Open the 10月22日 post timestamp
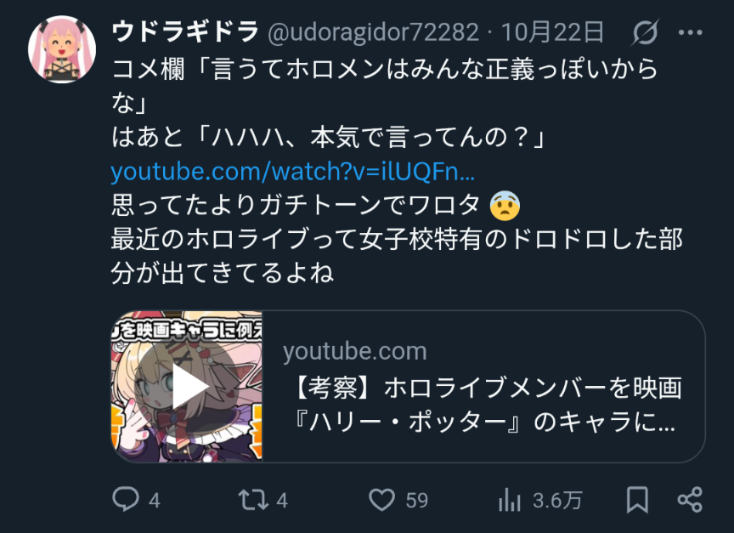Viewport: 734px width, 533px height. (x=552, y=32)
